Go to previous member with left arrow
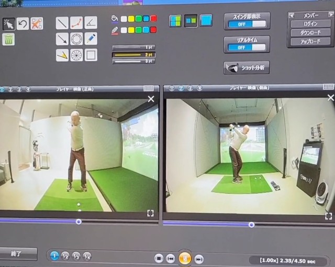 (x=291, y=15)
